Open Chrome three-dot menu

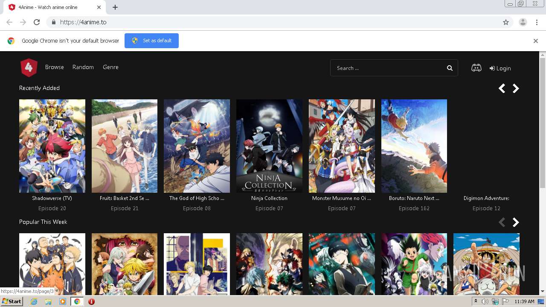coord(537,22)
